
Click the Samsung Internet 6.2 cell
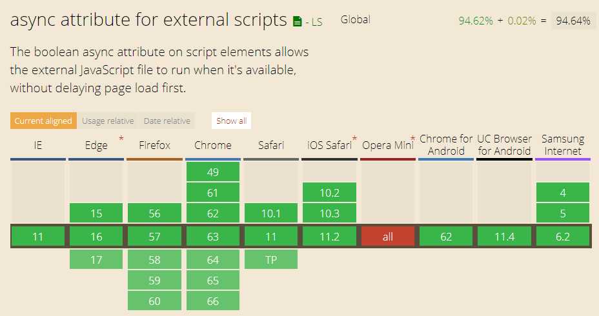[563, 237]
